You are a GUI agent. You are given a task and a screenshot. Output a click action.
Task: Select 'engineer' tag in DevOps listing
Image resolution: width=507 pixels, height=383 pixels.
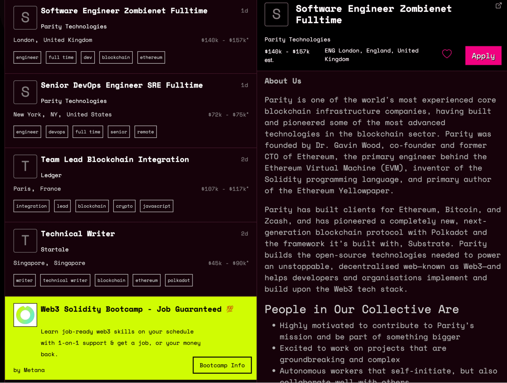click(x=27, y=132)
